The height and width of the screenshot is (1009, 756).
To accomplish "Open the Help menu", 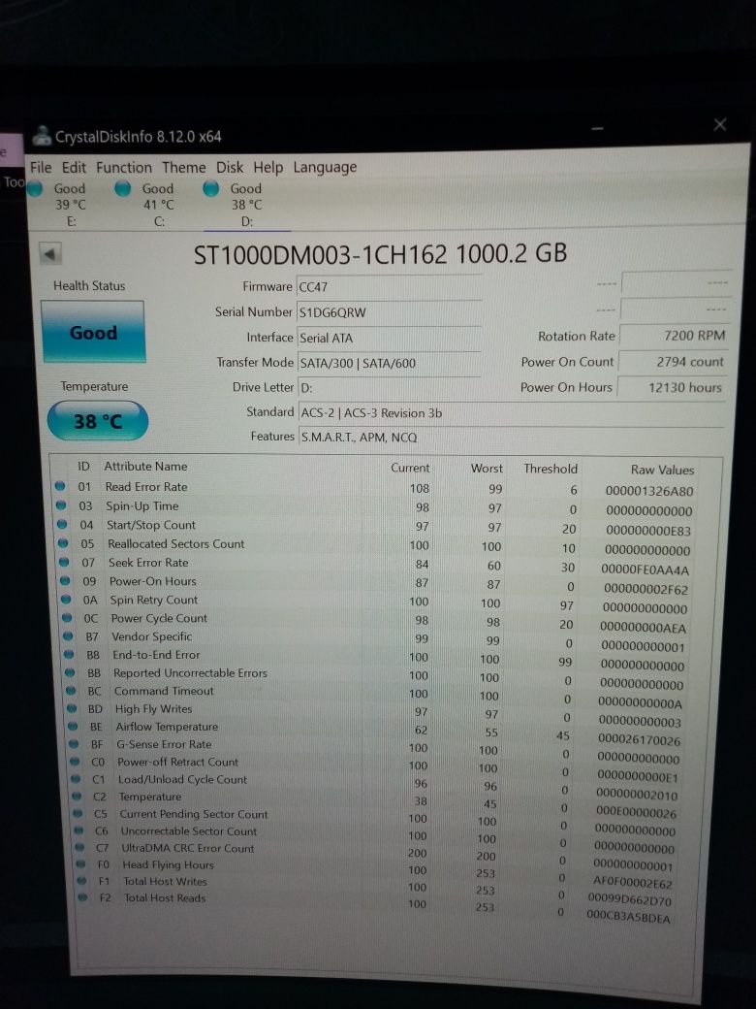I will (268, 167).
